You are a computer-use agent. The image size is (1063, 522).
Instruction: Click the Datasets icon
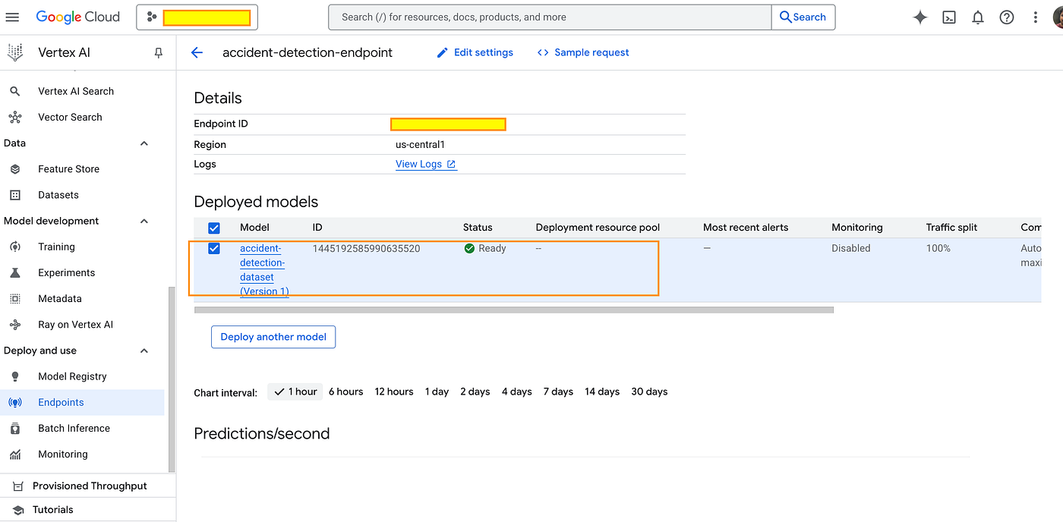click(14, 195)
